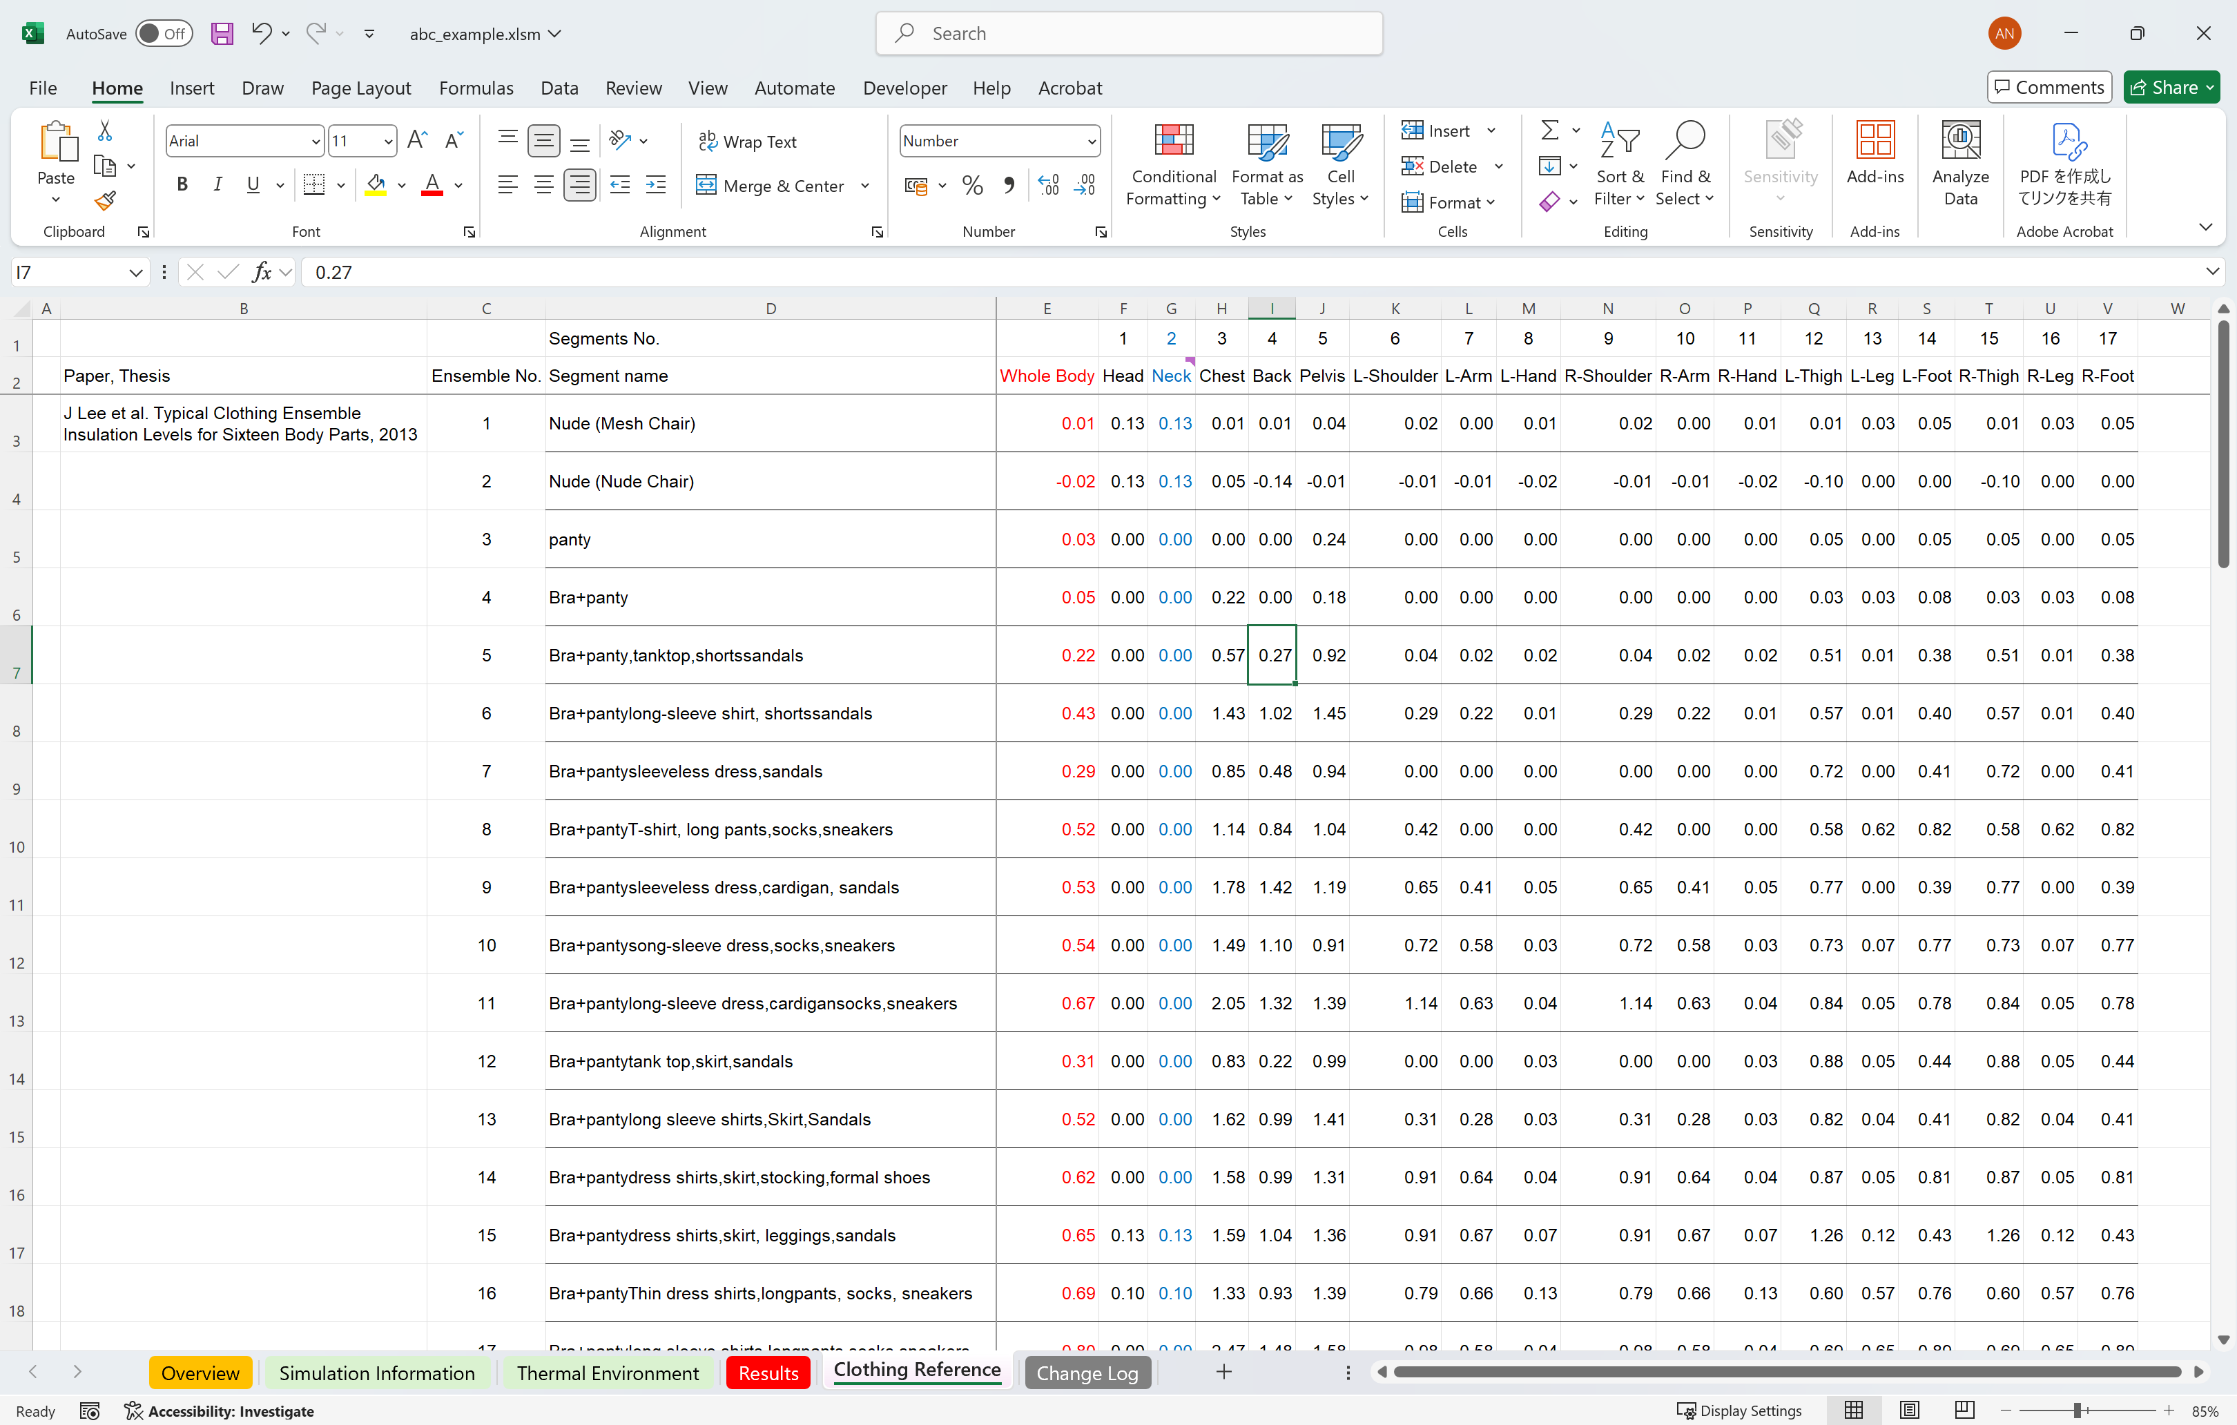2237x1425 pixels.
Task: Switch to Thermal Environment sheet tab
Action: pos(608,1373)
